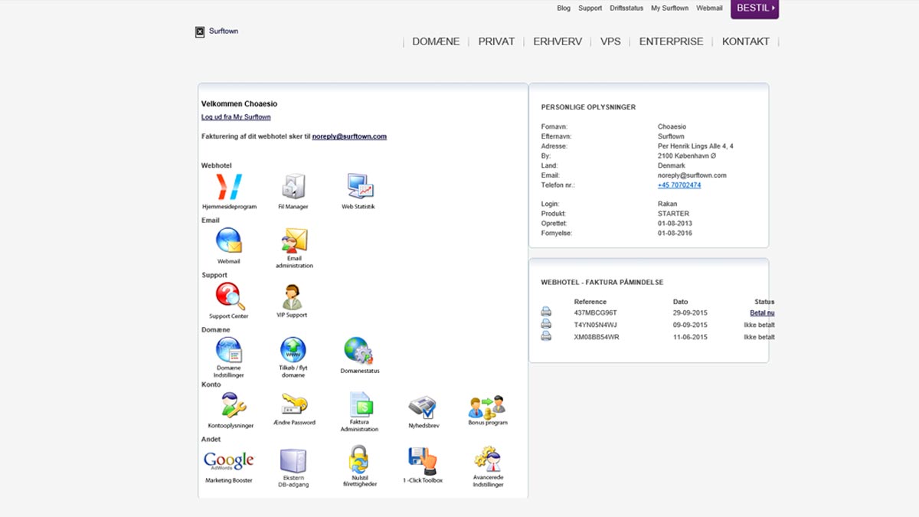Open Domæne Indstillinger icon
The height and width of the screenshot is (517, 919).
pyautogui.click(x=228, y=350)
